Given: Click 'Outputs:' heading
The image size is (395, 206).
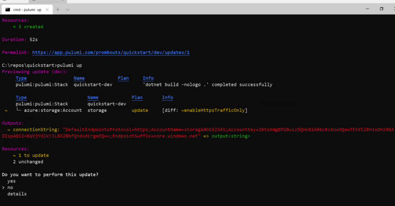Looking at the screenshot, I should coord(13,123).
